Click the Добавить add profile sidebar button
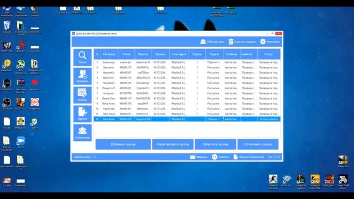This screenshot has width=354, height=199. coord(82,76)
